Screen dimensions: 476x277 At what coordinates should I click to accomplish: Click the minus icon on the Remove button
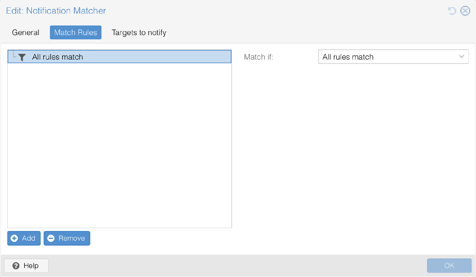point(51,238)
